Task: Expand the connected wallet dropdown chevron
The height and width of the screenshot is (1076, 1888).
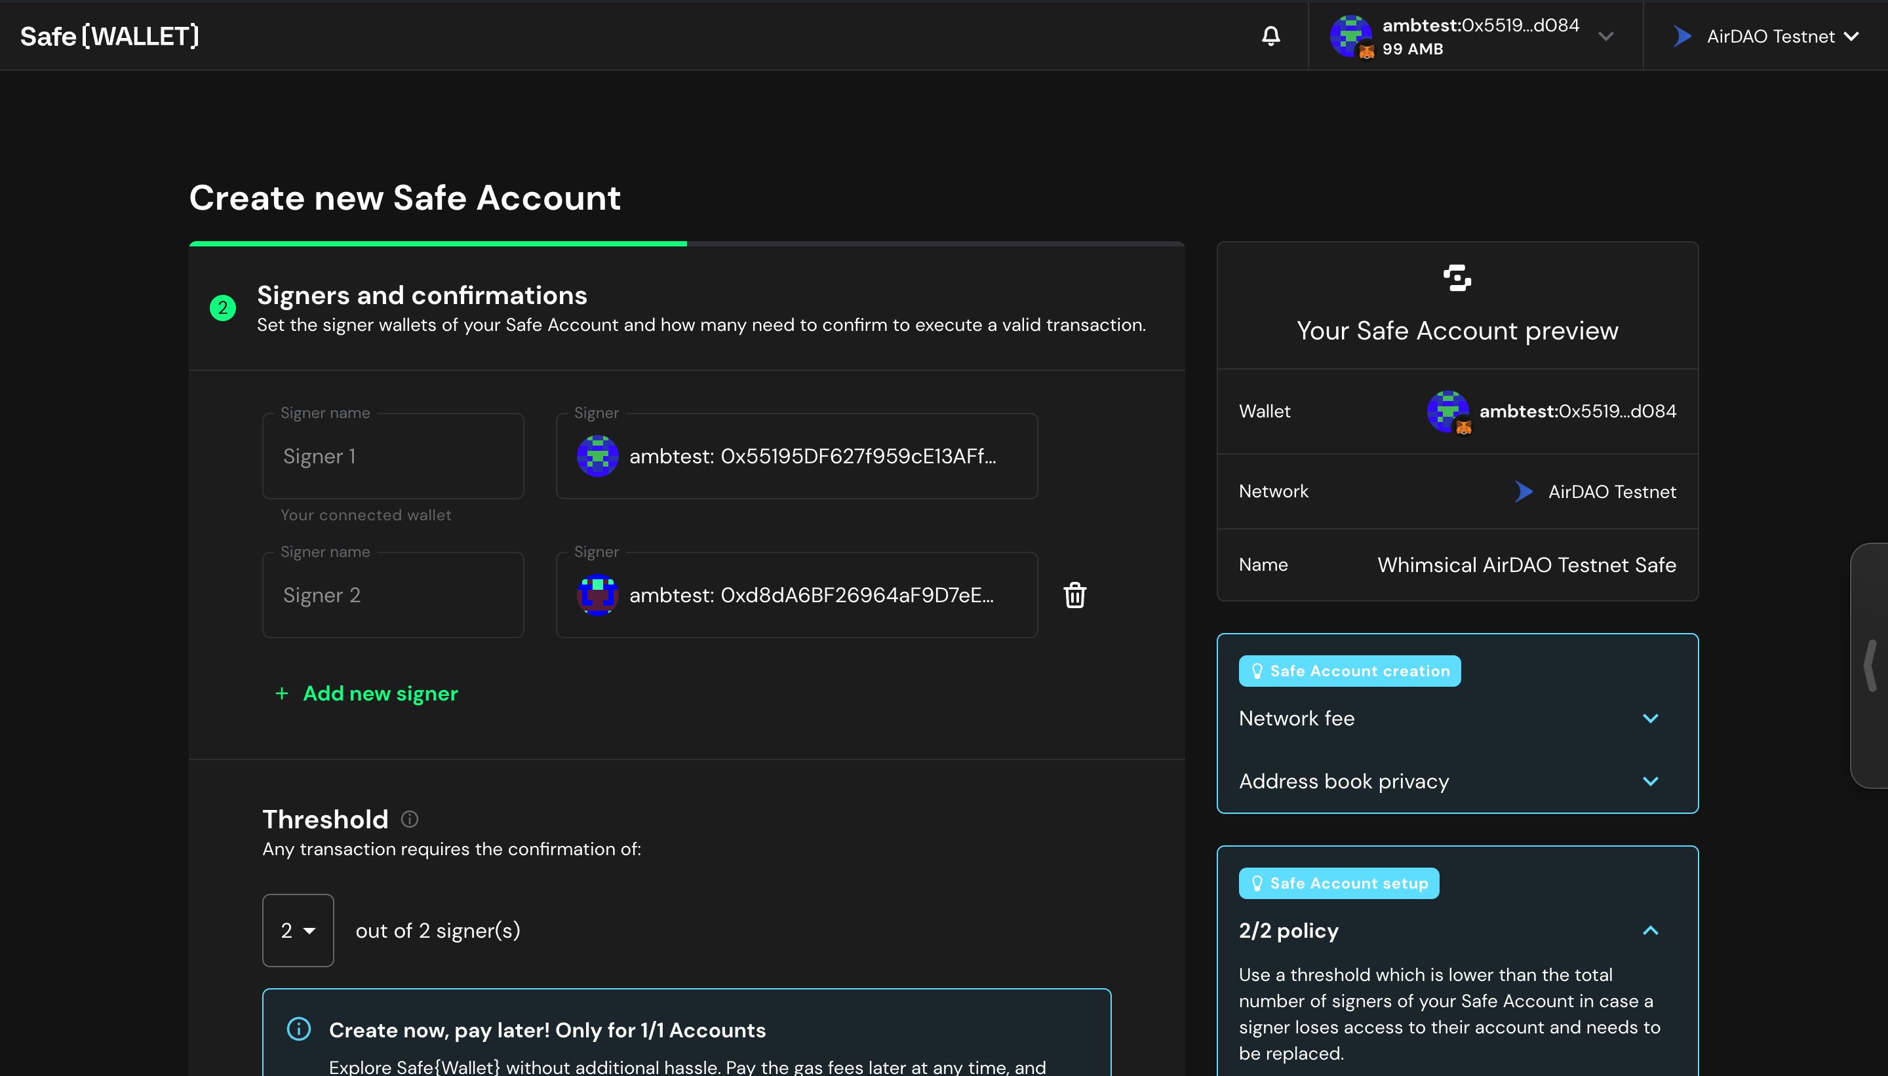Action: tap(1605, 36)
